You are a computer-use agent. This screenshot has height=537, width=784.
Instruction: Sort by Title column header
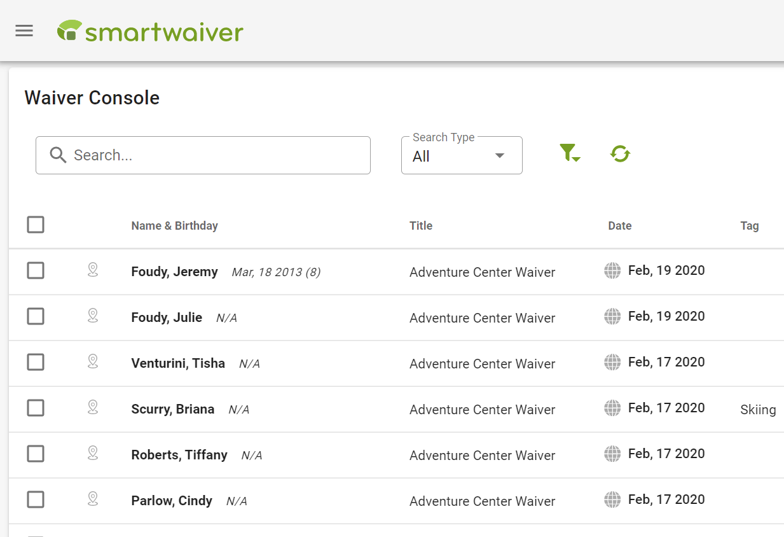[421, 225]
